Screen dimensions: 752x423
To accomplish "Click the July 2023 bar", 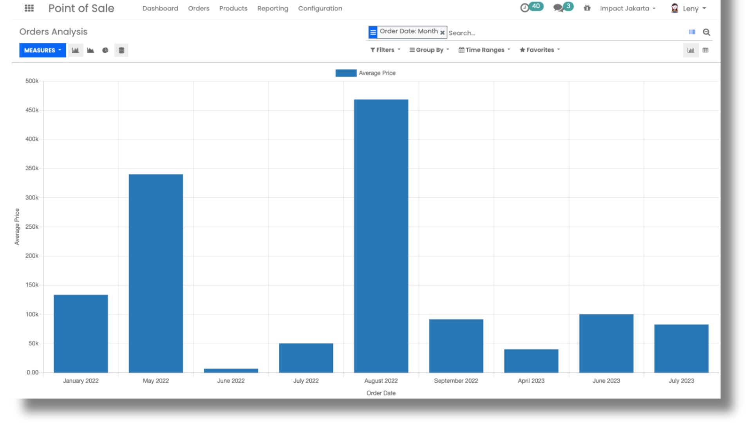I will (x=681, y=349).
